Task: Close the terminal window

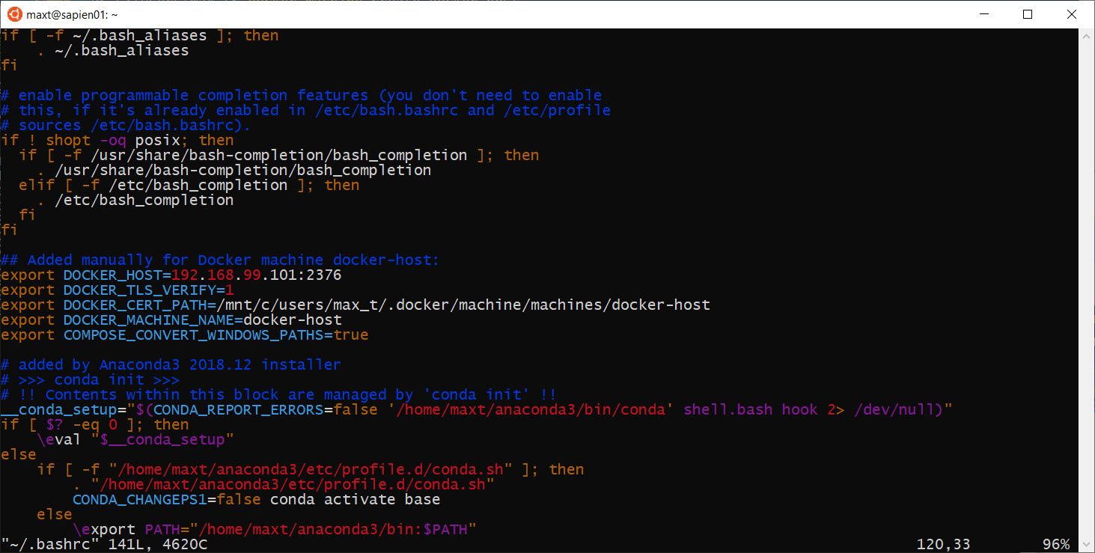Action: coord(1071,14)
